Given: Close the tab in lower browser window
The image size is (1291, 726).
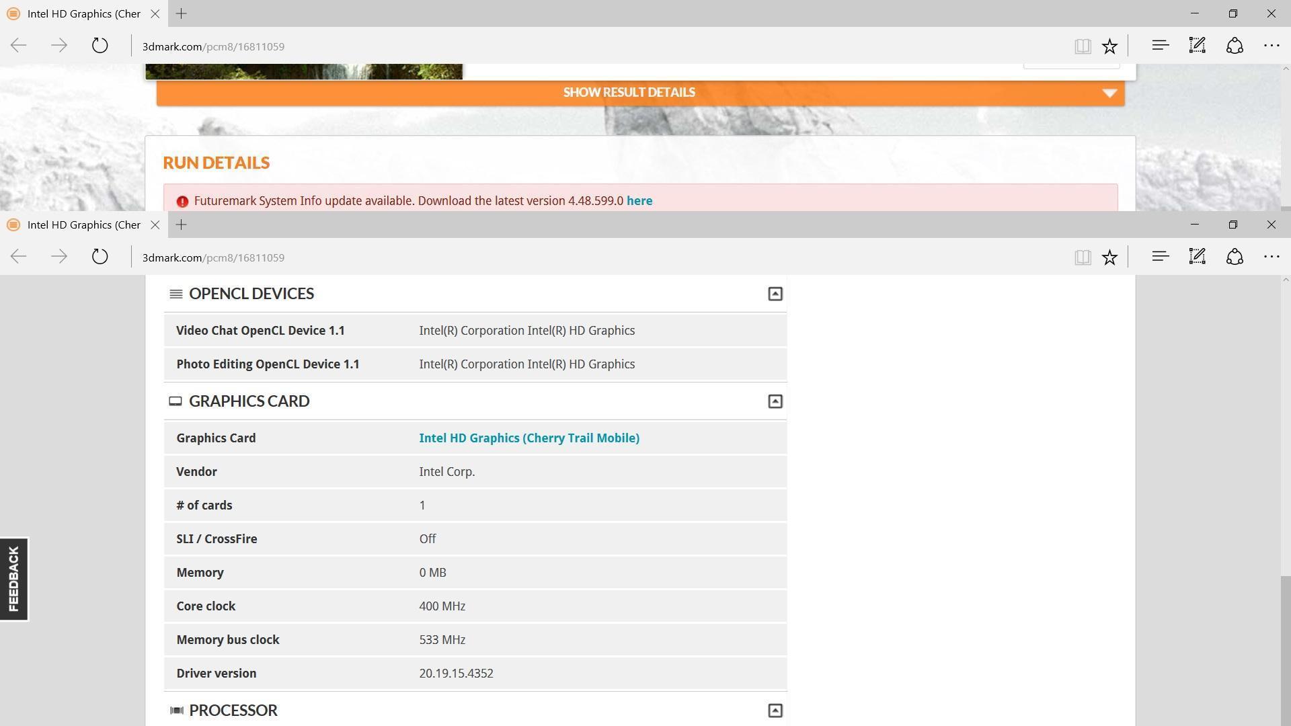Looking at the screenshot, I should tap(155, 225).
